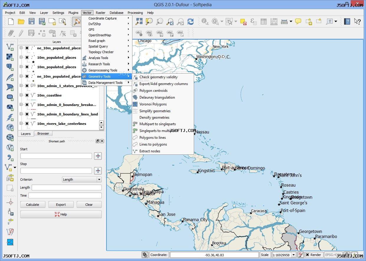This screenshot has height=261, width=366.
Task: Collapse the 10m_admin_1_states_provinces tree node
Action: click(x=21, y=86)
